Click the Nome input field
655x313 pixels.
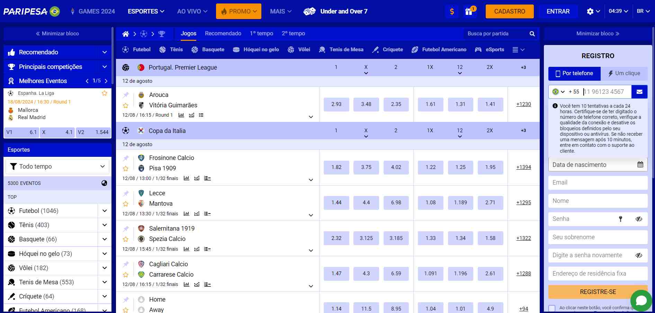tap(598, 201)
